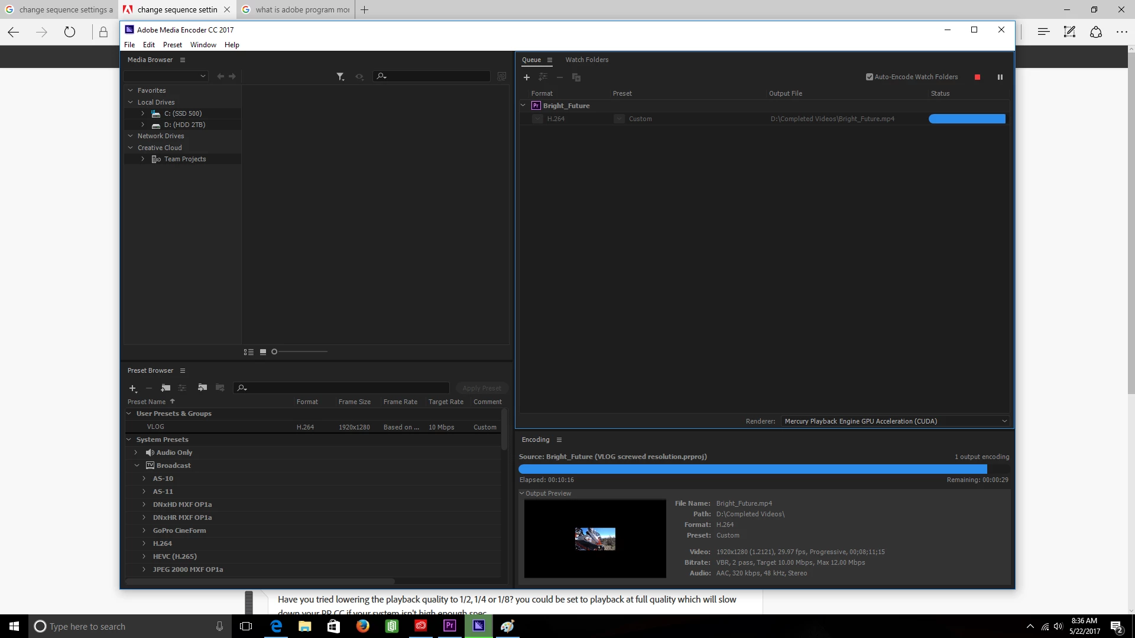Open Queue panel hamburger menu
The width and height of the screenshot is (1135, 638).
click(550, 60)
